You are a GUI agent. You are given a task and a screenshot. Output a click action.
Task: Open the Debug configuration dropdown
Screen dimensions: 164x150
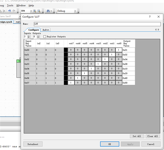75,11
